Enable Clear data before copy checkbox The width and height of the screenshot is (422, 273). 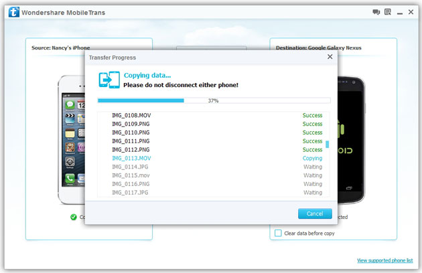[278, 233]
